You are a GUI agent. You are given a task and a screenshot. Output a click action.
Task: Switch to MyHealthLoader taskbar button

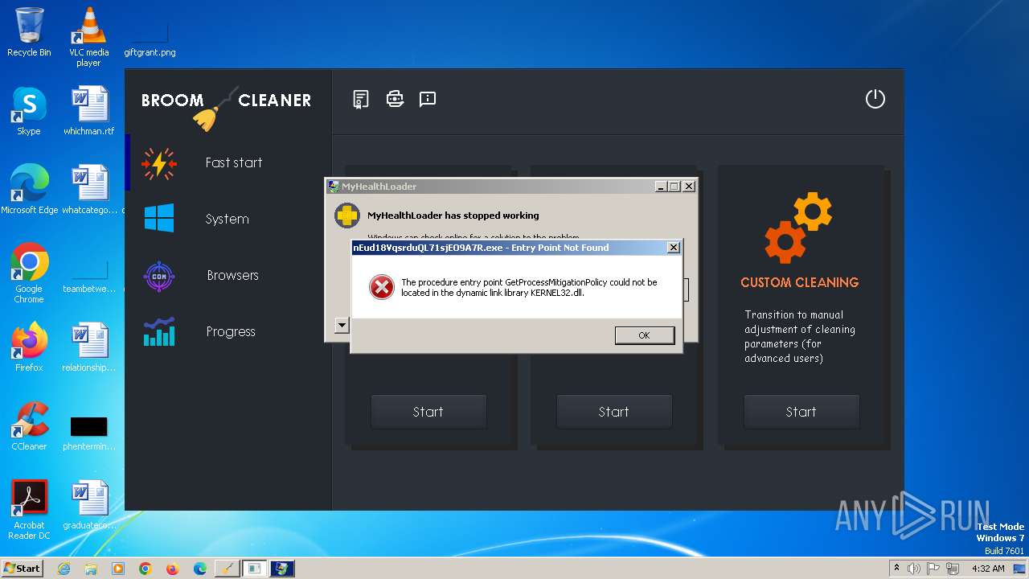(x=281, y=569)
